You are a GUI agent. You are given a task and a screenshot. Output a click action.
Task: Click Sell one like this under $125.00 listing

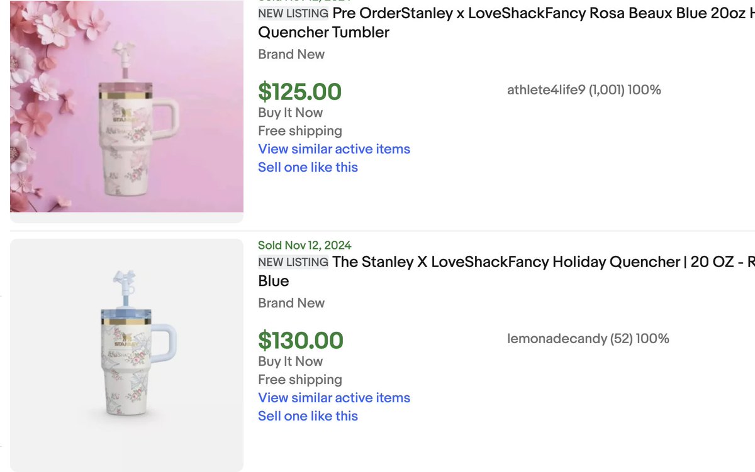[308, 167]
